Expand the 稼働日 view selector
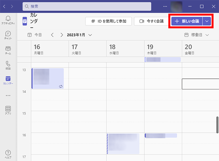 click(197, 35)
